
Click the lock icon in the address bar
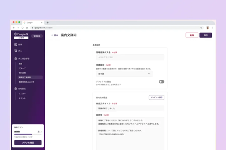tap(32, 28)
